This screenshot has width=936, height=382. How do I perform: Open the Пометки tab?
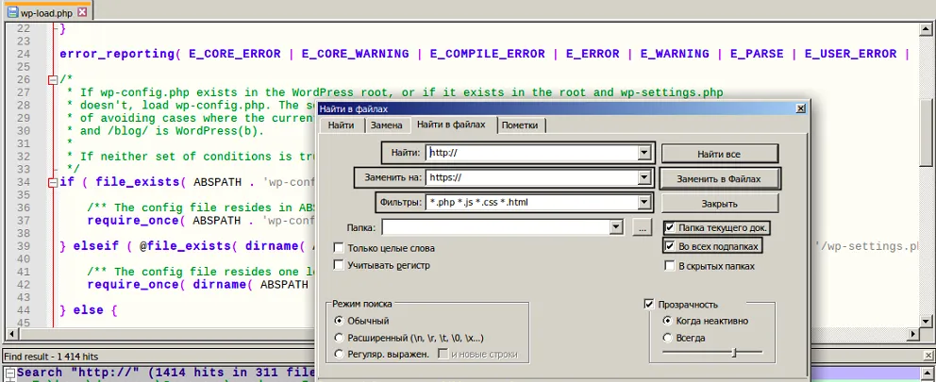[x=521, y=125]
